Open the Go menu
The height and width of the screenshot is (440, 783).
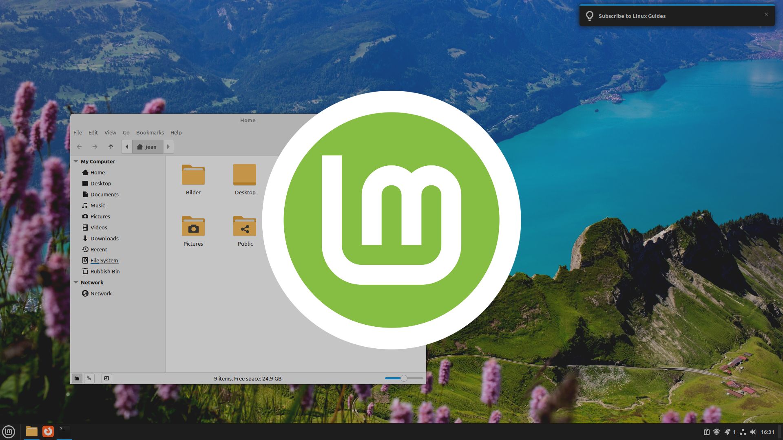click(126, 132)
